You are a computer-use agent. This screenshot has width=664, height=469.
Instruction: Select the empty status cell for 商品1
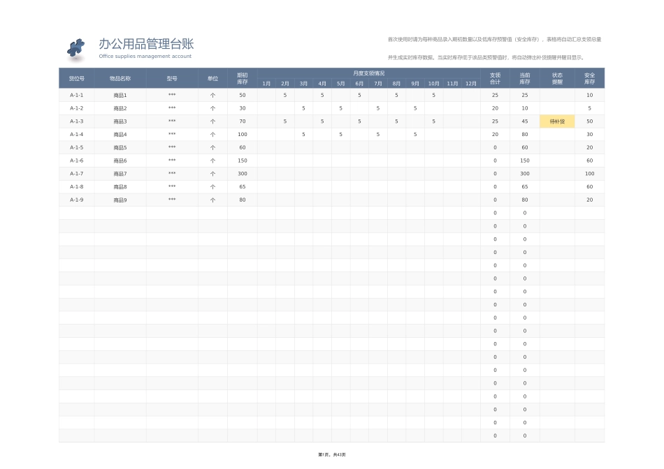click(556, 95)
